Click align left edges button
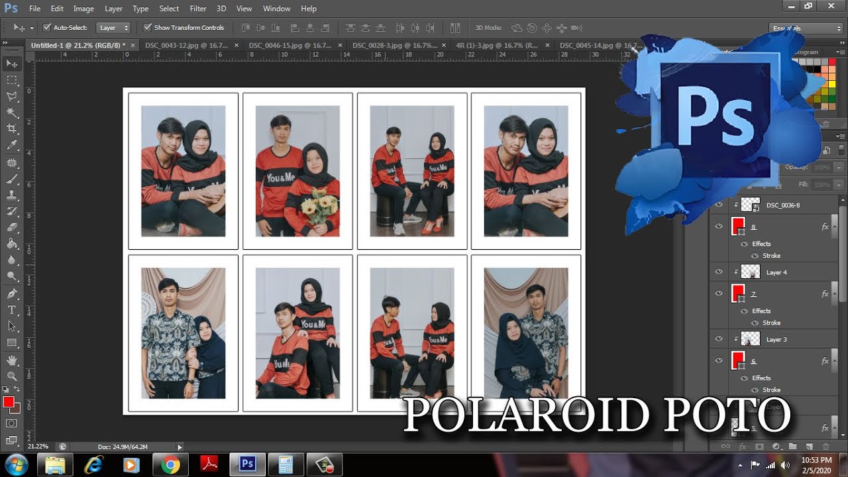Screen dimensions: 848x477 click(295, 28)
